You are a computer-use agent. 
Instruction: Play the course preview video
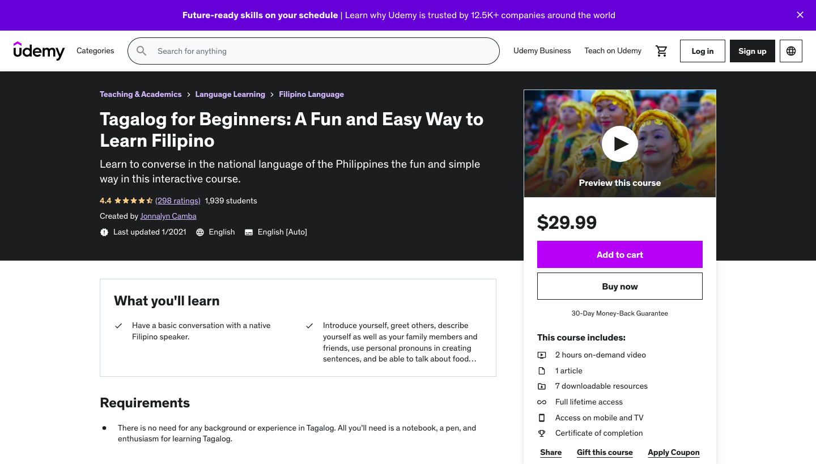(x=619, y=144)
